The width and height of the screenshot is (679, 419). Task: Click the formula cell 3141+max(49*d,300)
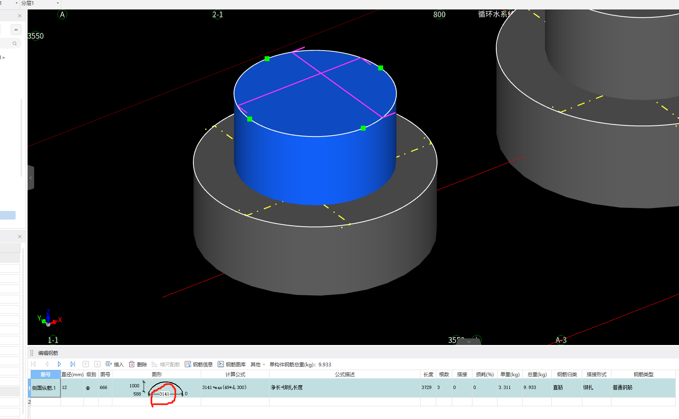tap(235, 388)
